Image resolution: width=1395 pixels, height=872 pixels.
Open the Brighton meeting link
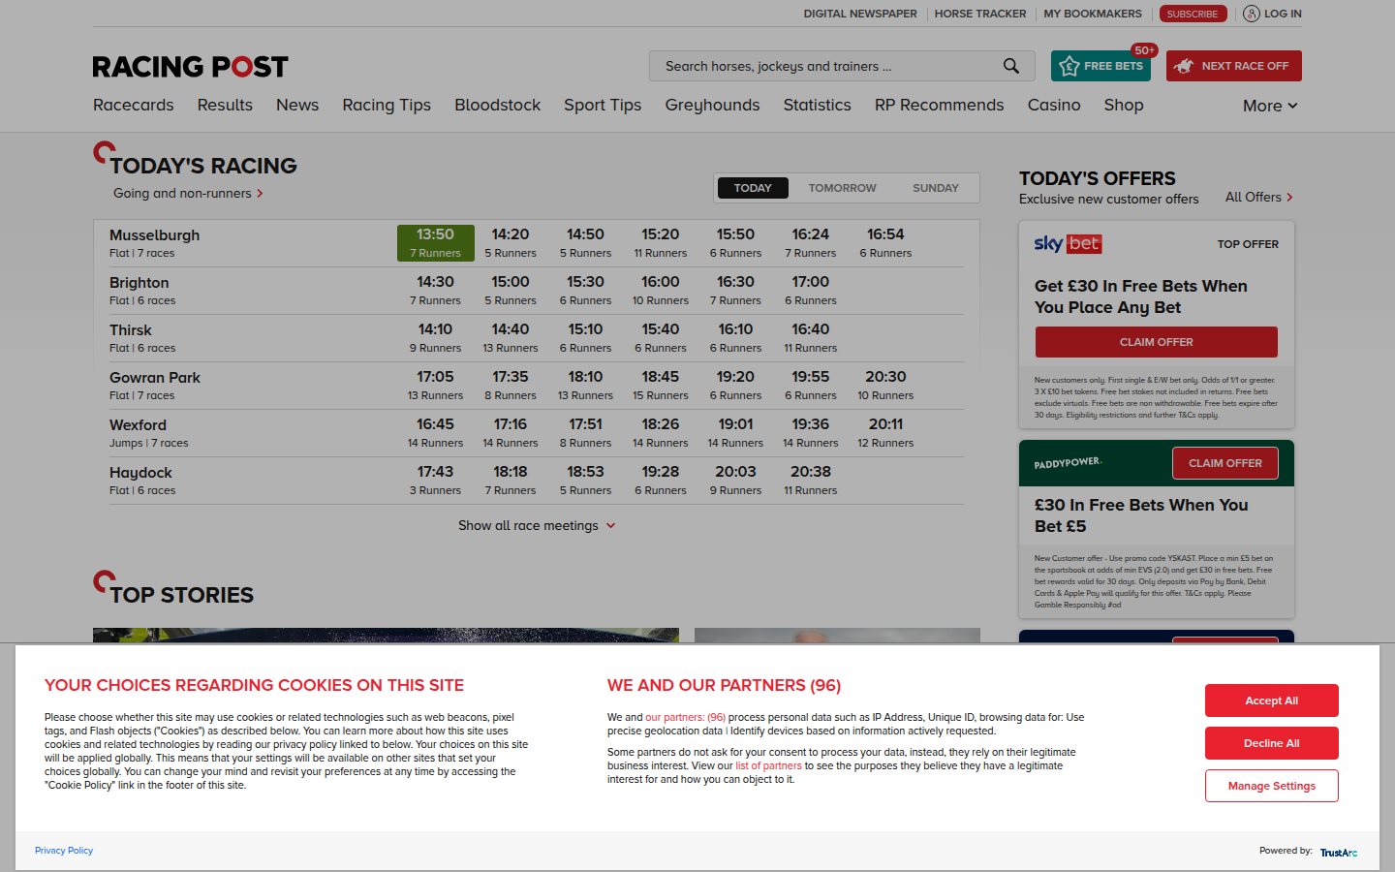click(x=139, y=283)
